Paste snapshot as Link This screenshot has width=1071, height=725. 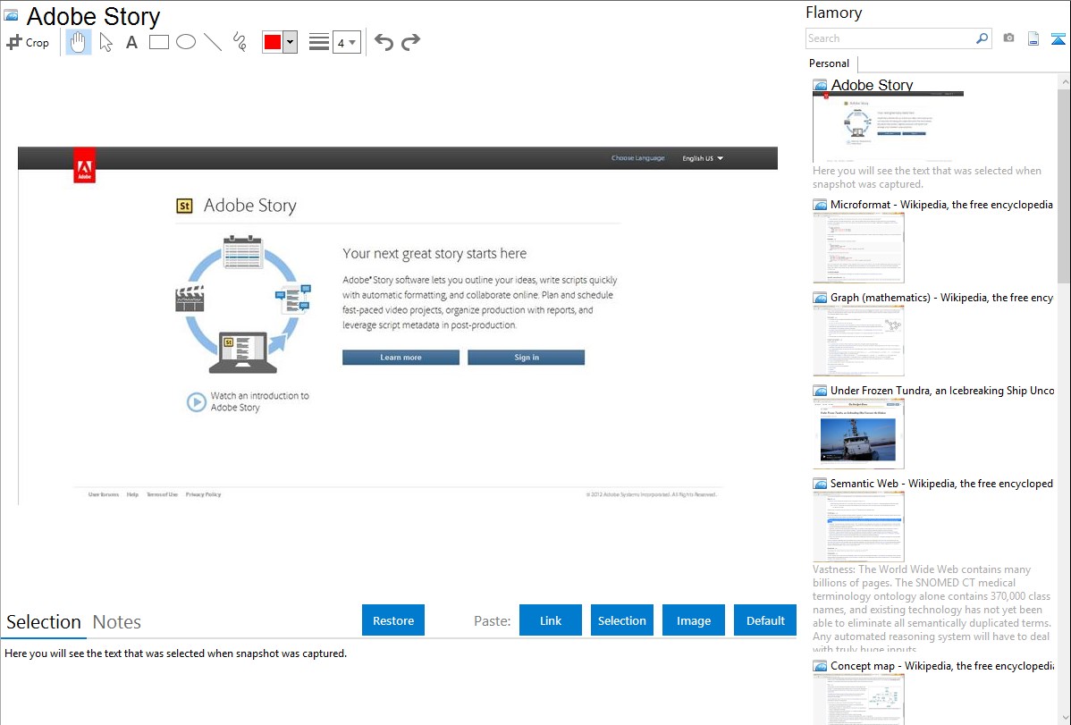coord(551,620)
